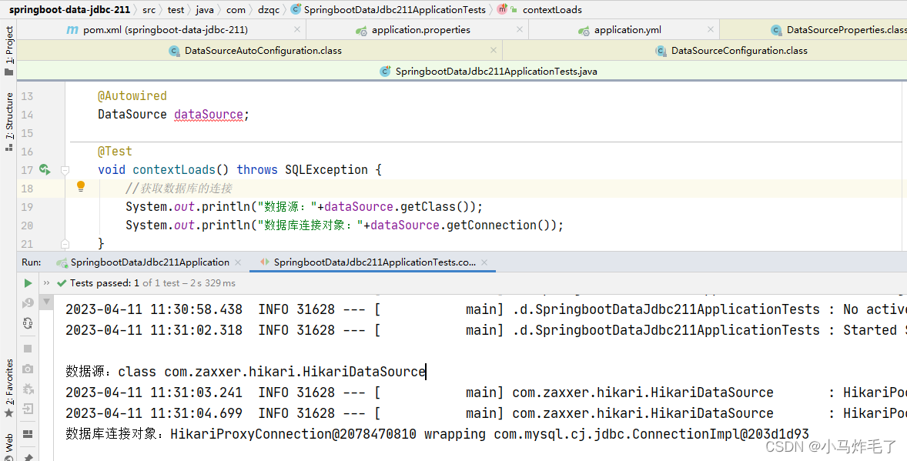Screen dimensions: 907x461
Task: Collapse the contextLoads method fold marker at line 17
Action: pyautogui.click(x=65, y=170)
